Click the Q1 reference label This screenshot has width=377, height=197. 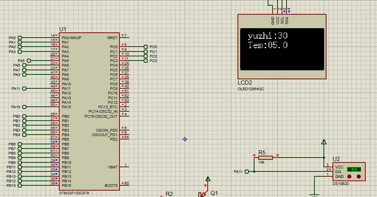[214, 193]
